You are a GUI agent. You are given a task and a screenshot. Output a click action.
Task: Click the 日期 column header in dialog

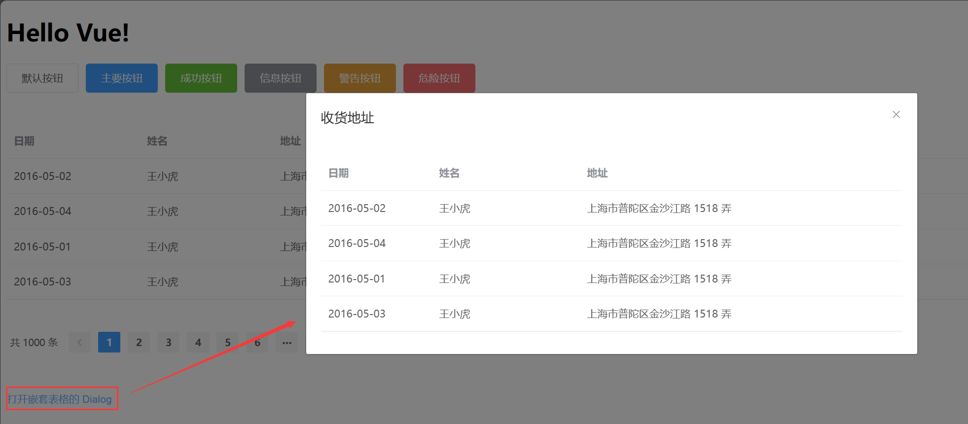coord(338,173)
